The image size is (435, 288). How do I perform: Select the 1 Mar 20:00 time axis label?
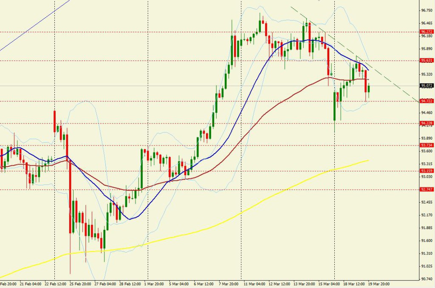[x=154, y=284]
